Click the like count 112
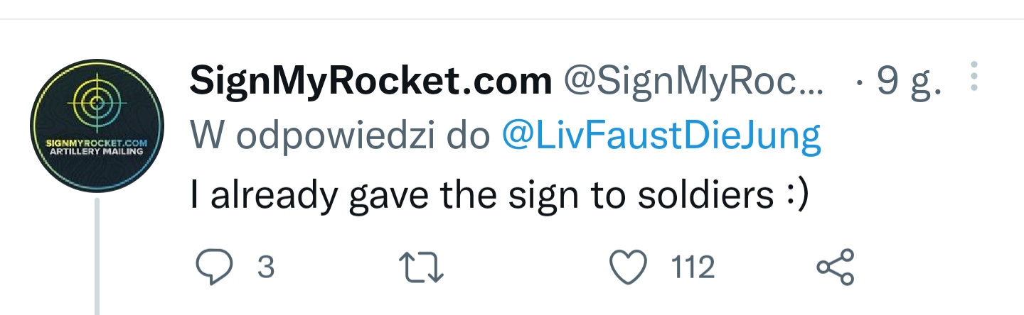 [693, 268]
